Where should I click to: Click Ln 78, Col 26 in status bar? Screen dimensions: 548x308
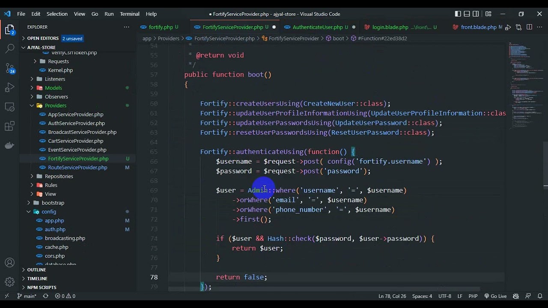point(392,296)
